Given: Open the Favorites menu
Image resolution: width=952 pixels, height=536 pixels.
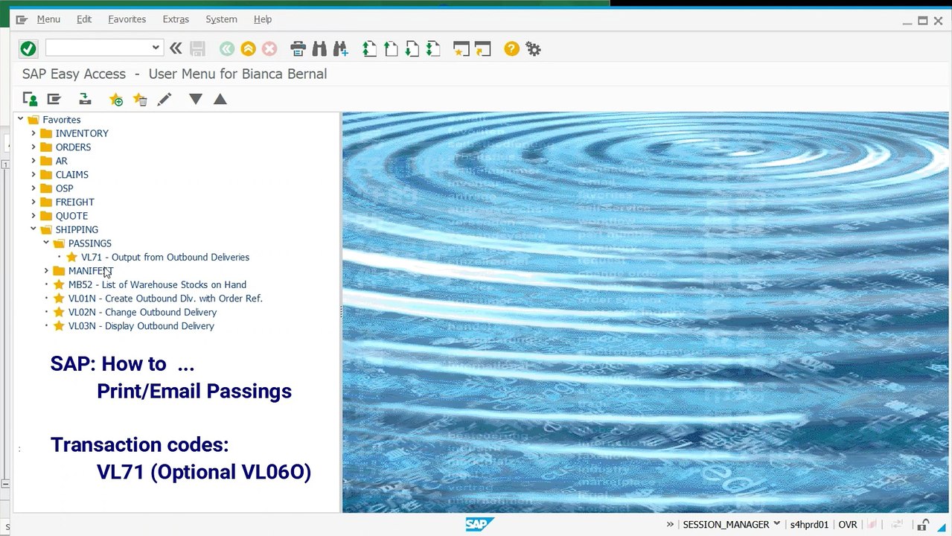Looking at the screenshot, I should pos(127,19).
